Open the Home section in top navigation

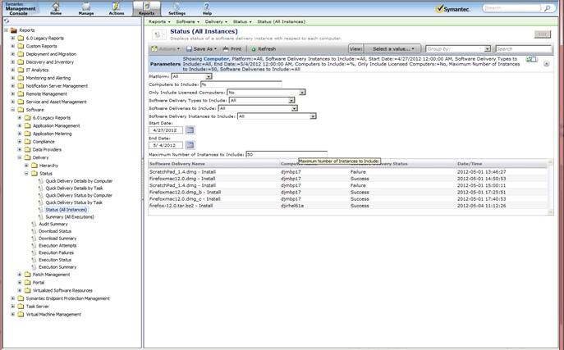click(56, 8)
